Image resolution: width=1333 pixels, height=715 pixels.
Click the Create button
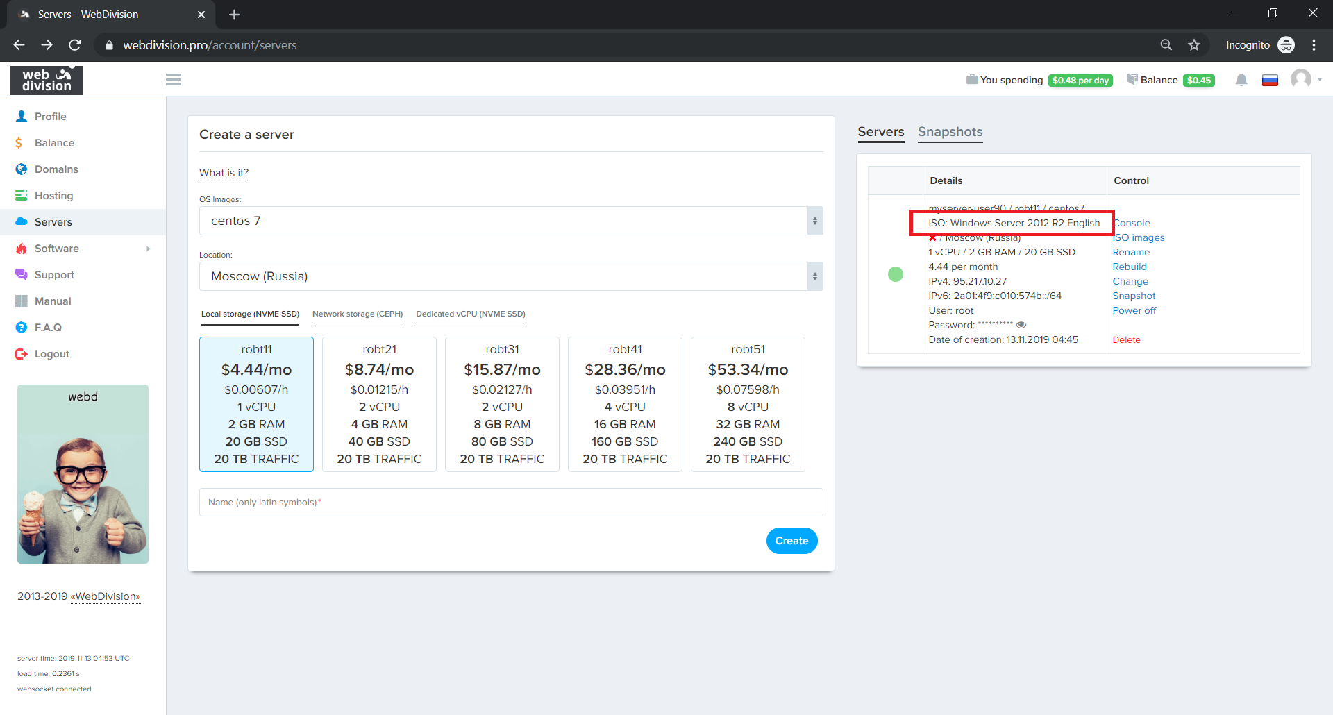pyautogui.click(x=791, y=541)
